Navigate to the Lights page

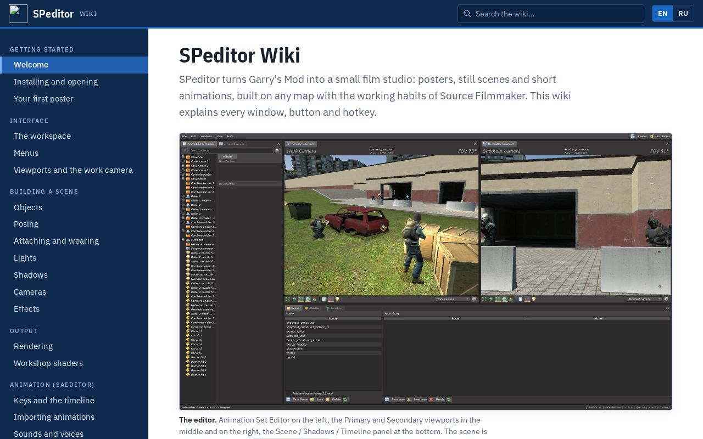pos(74,258)
